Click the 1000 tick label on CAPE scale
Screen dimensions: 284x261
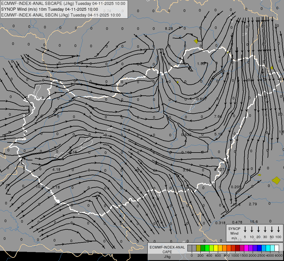pos(235,255)
